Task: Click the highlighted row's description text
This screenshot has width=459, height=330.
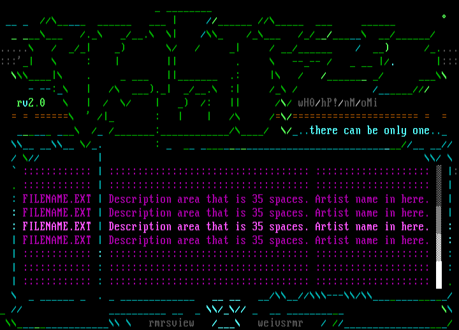Action: coord(208,226)
